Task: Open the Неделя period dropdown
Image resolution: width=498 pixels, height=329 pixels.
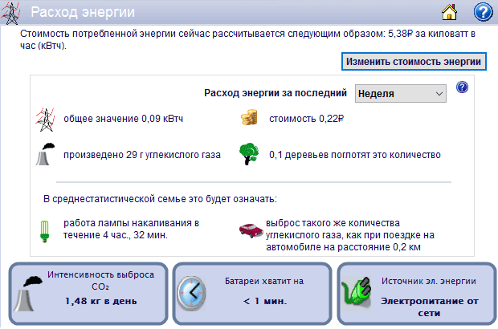Action: point(401,93)
